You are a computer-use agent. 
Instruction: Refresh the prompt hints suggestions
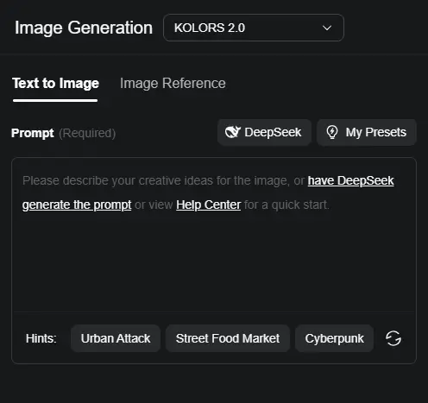coord(393,338)
